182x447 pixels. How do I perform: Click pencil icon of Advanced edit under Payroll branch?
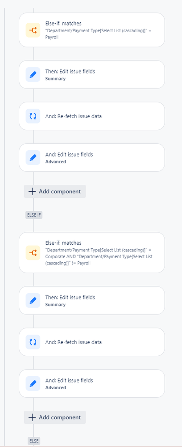coord(33,158)
